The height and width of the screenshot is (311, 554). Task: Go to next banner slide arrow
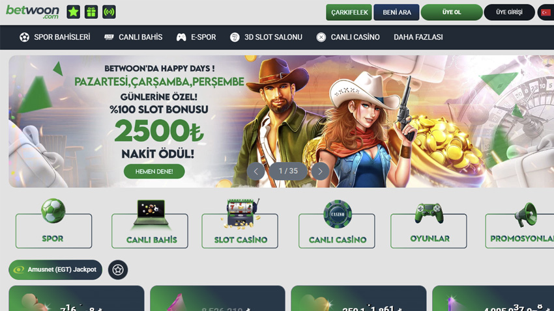point(320,171)
